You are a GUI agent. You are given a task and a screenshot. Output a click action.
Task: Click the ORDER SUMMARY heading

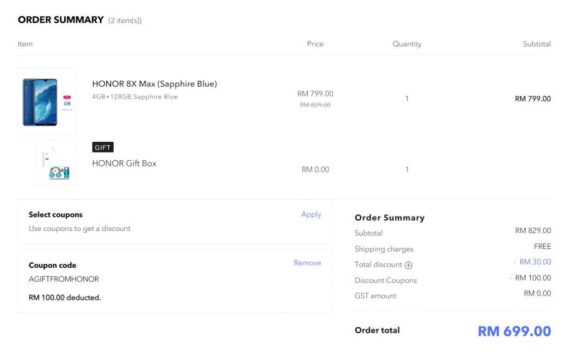[61, 20]
